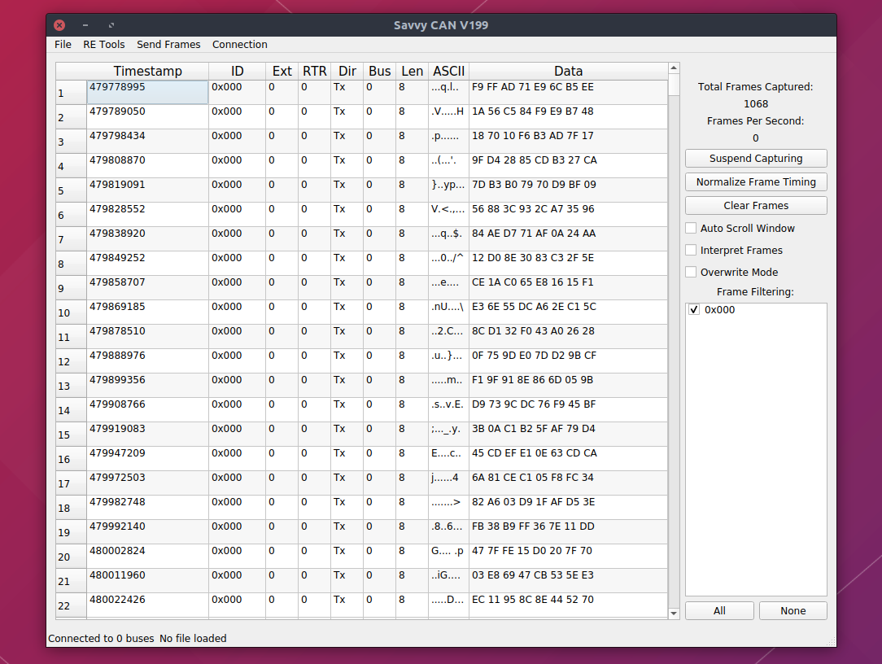Enable Auto Scroll Window
882x664 pixels.
coord(692,228)
